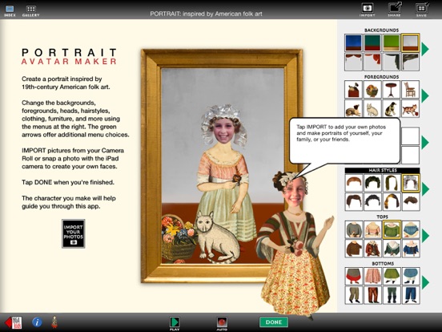Select the long golden-brown hairstyle
442x332 pixels.
[x=392, y=202]
